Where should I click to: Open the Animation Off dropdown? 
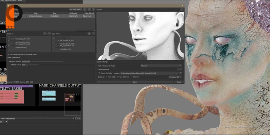[175, 77]
